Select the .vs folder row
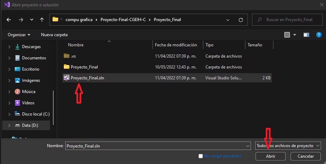Image resolution: width=326 pixels, height=164 pixels. [x=167, y=56]
